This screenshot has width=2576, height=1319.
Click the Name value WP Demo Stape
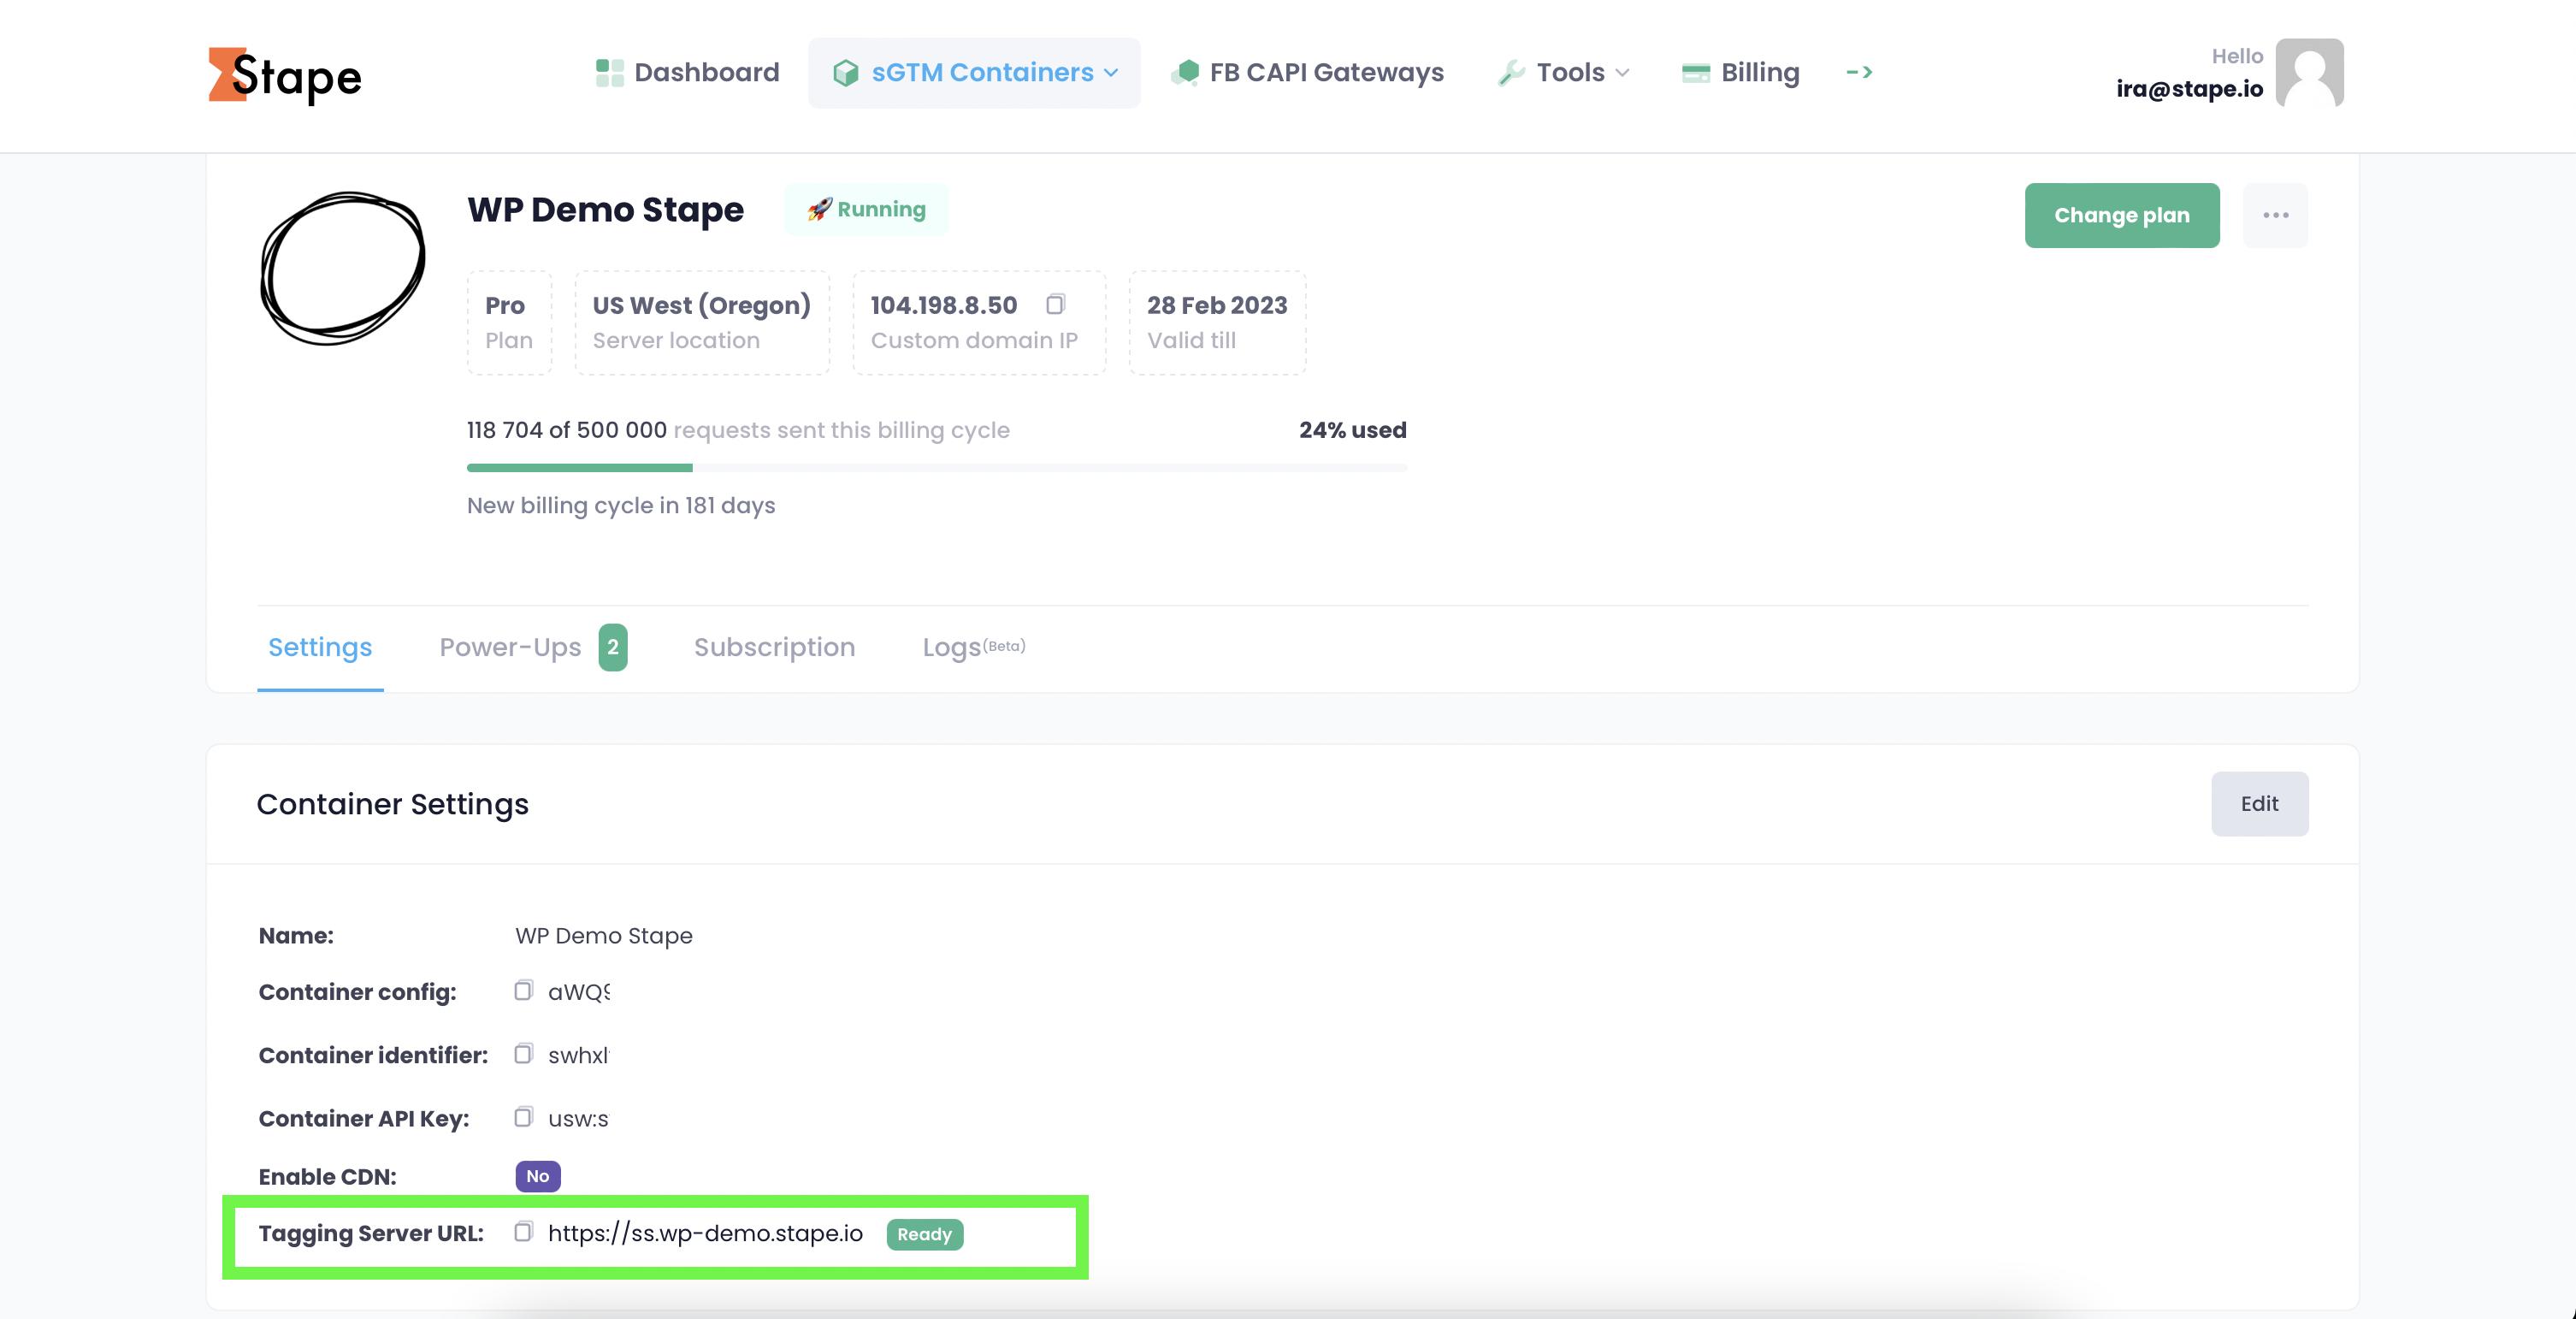[x=603, y=936]
